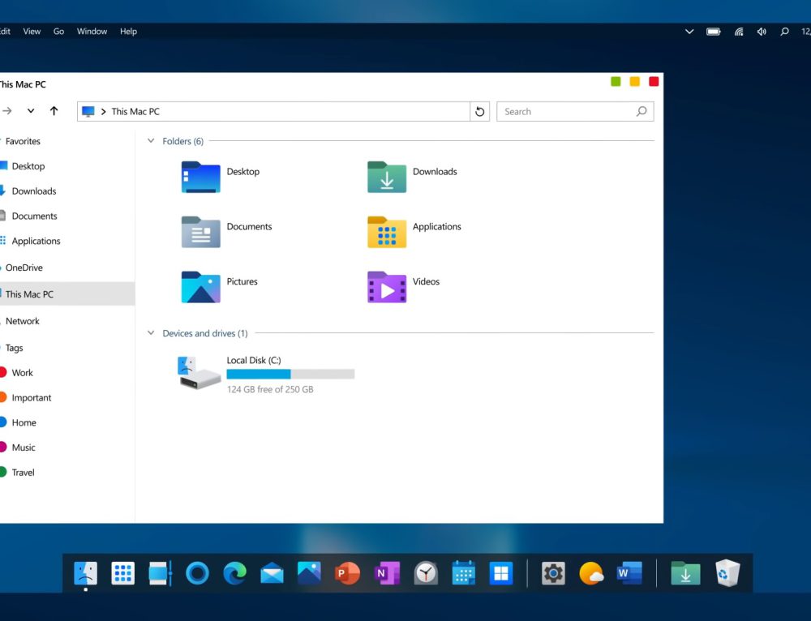811x621 pixels.
Task: Collapse the Devices and drives section
Action: tap(151, 332)
